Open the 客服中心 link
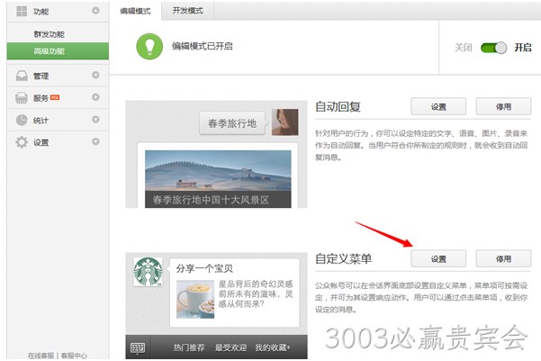This screenshot has height=361, width=541. pos(74,356)
